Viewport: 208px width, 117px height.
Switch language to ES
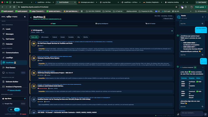pos(11,110)
